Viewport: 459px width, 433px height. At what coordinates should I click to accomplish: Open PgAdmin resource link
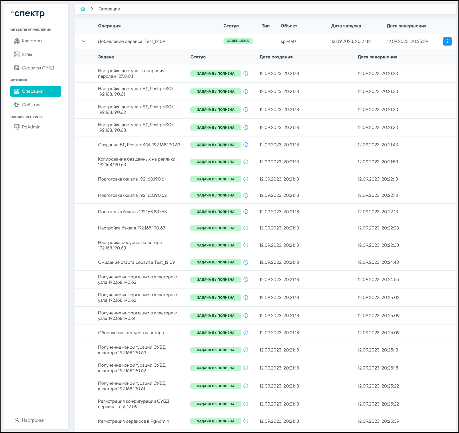[31, 127]
